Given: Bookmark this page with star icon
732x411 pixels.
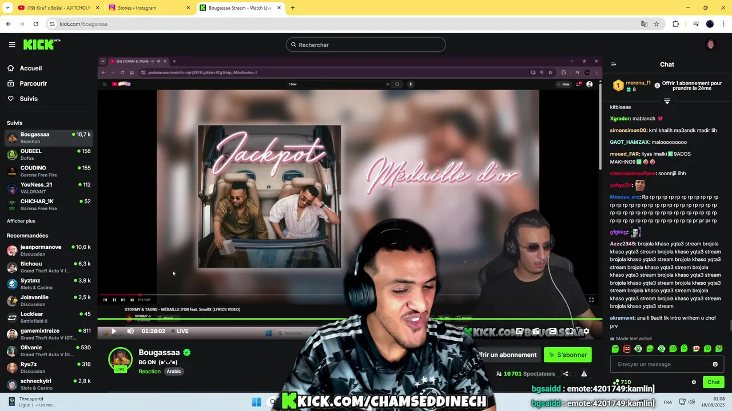Looking at the screenshot, I should (x=657, y=24).
